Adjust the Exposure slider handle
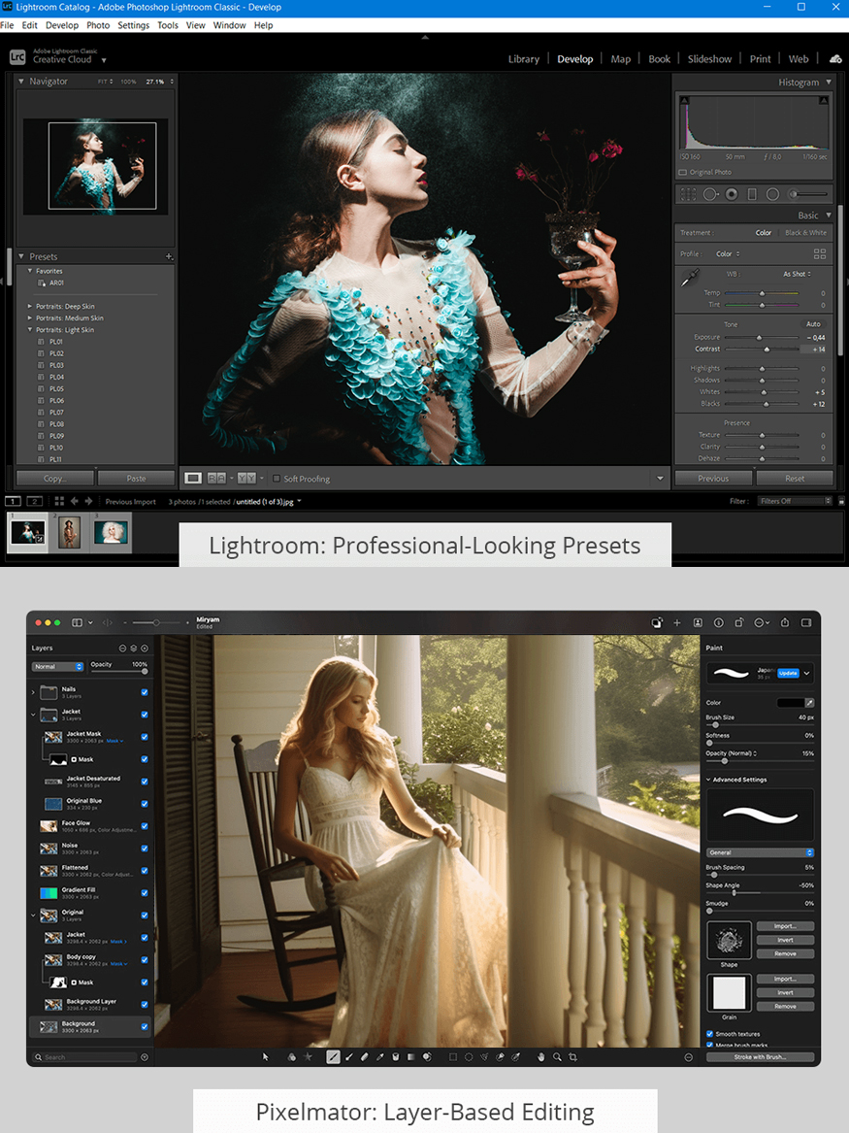This screenshot has height=1133, width=849. point(759,338)
